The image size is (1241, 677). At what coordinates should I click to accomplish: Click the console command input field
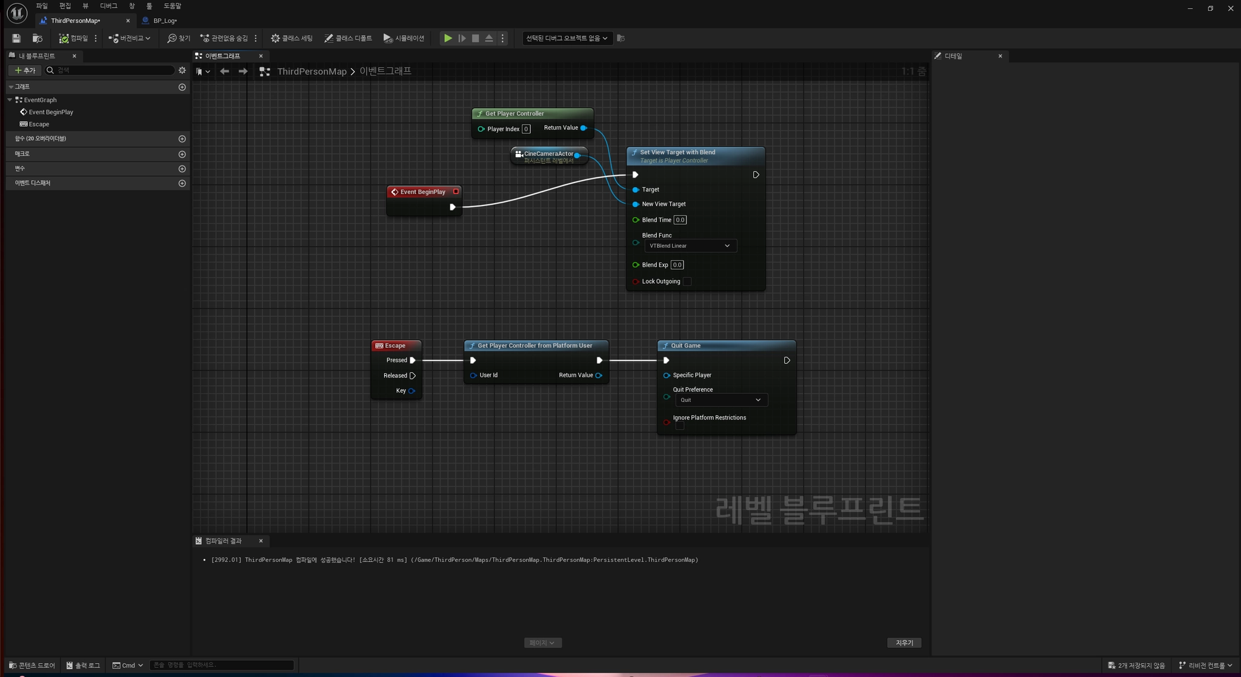(221, 665)
